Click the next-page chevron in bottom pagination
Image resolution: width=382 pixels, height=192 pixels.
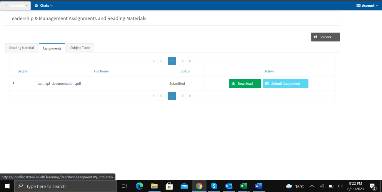coord(182,96)
